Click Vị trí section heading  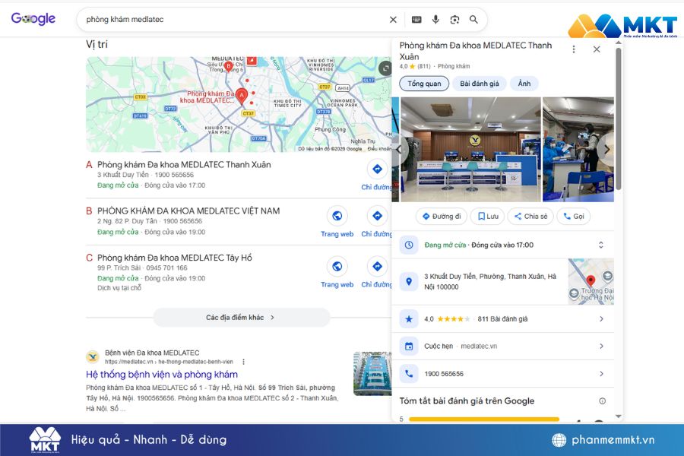[97, 44]
